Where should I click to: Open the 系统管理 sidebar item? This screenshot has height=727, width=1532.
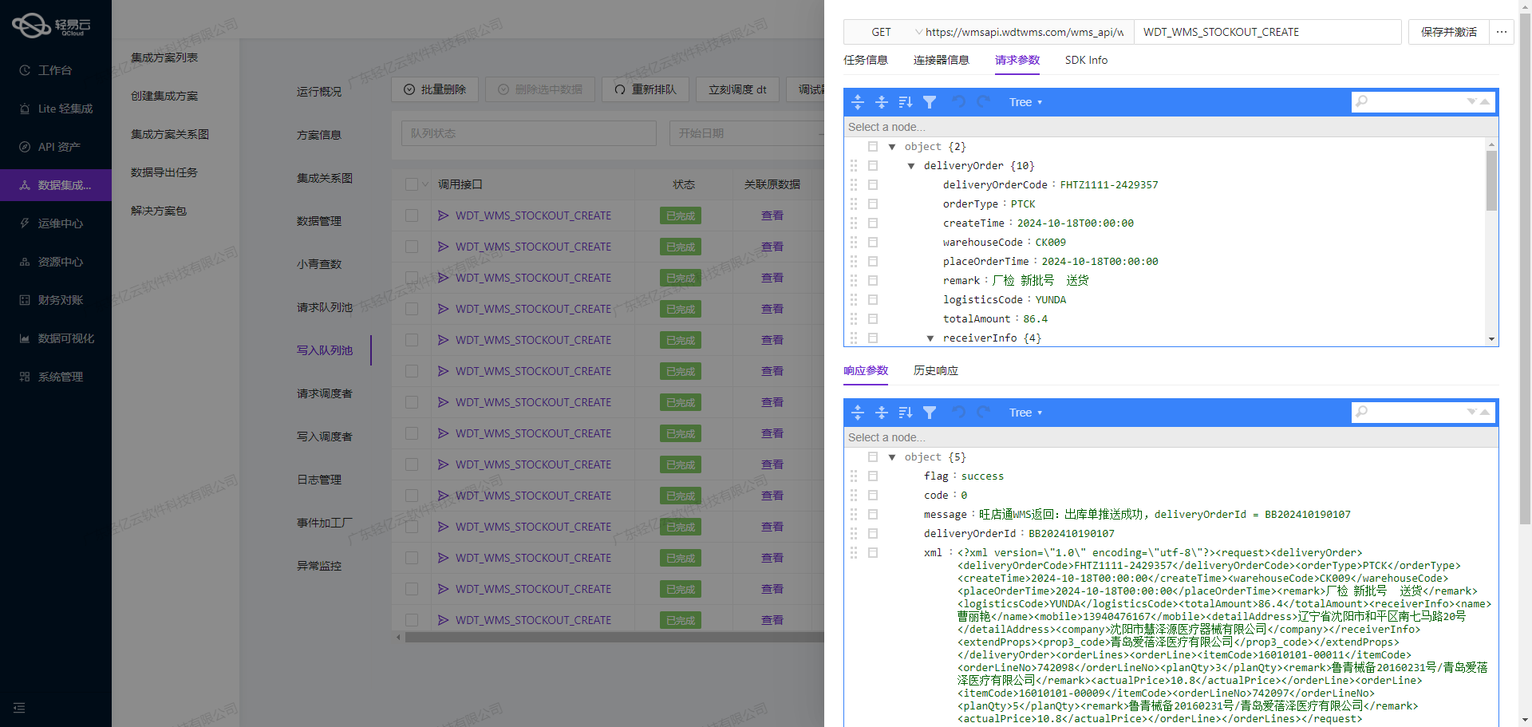pos(56,377)
